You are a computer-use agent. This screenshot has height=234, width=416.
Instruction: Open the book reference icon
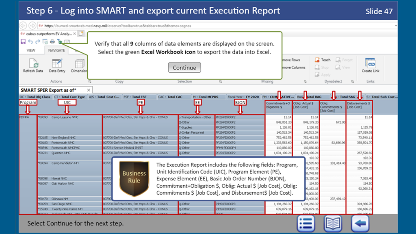[333, 223]
